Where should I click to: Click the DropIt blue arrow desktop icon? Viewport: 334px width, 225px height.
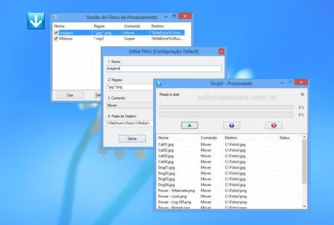point(36,21)
